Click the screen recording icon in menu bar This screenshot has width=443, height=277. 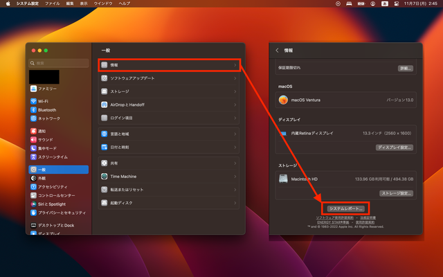[x=338, y=3]
